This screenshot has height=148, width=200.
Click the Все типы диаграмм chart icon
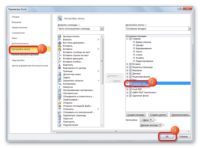59,43
